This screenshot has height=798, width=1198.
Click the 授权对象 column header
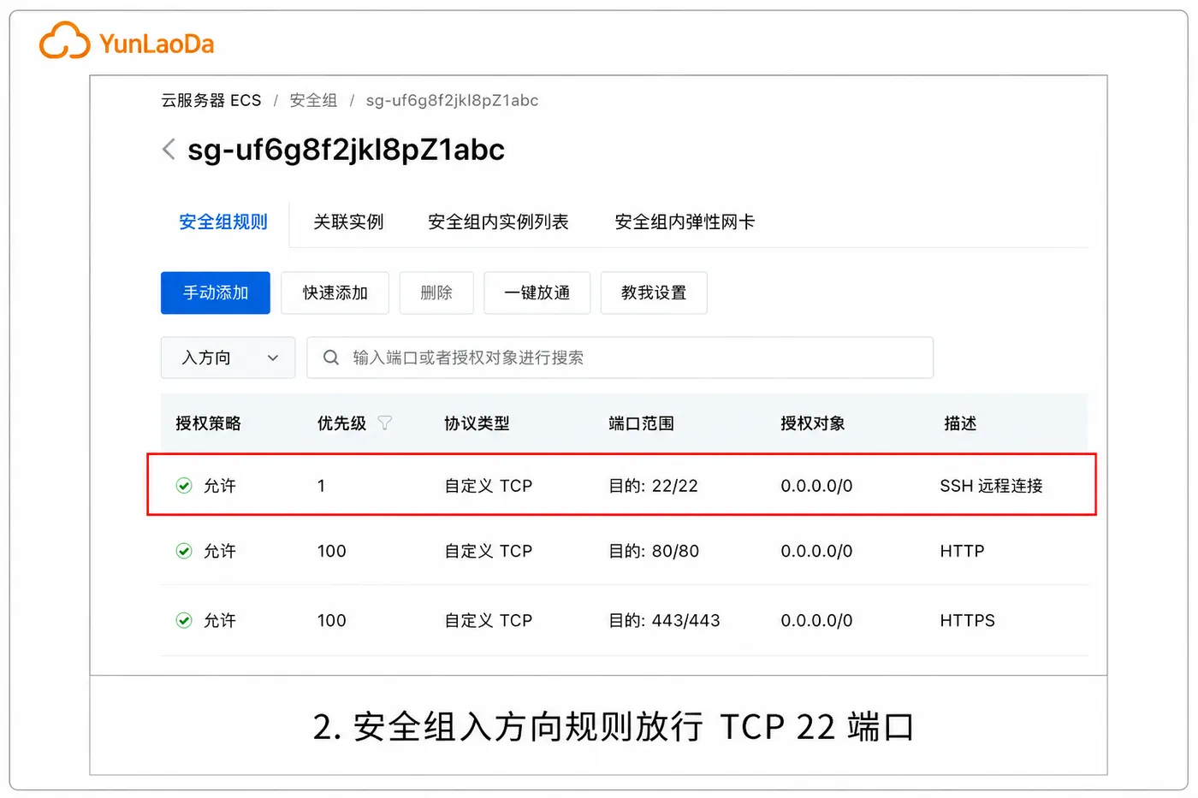tap(813, 423)
